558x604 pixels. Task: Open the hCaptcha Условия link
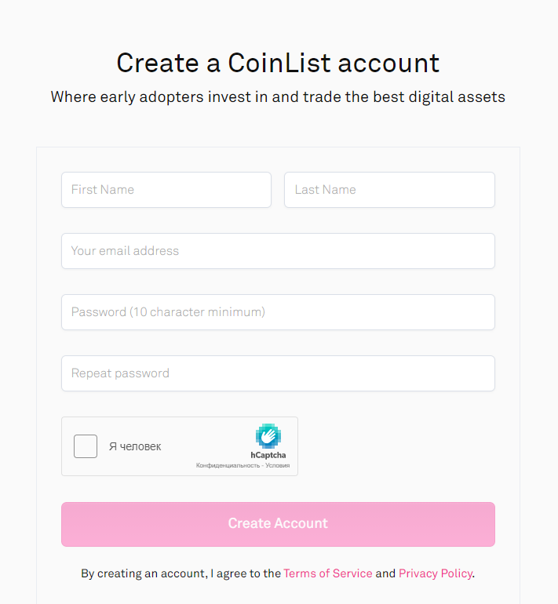(x=278, y=465)
